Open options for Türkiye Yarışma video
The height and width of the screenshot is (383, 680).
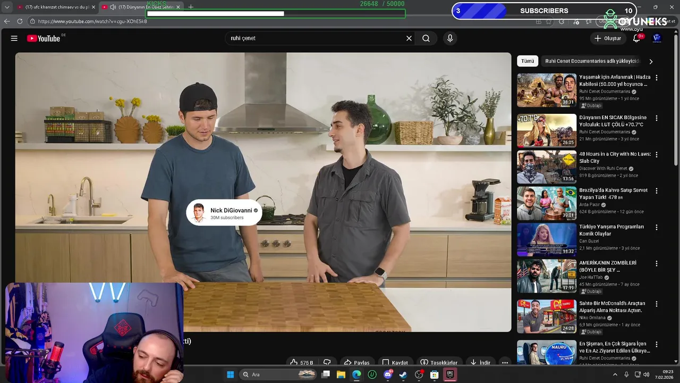click(657, 227)
